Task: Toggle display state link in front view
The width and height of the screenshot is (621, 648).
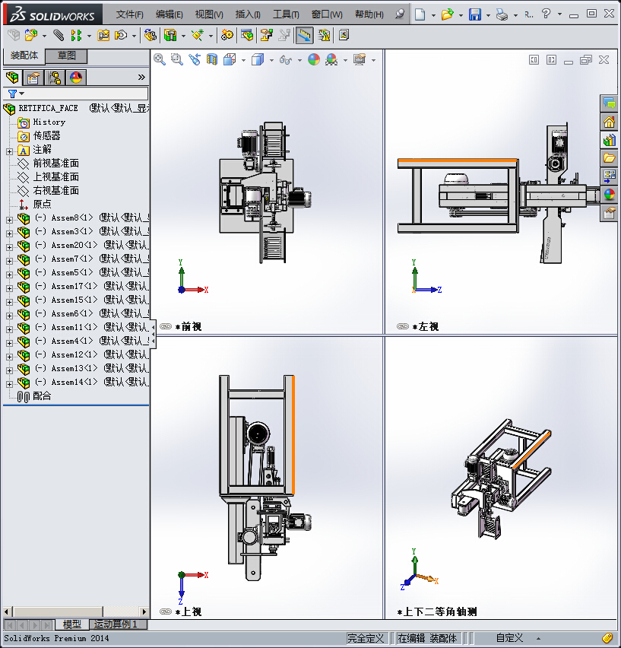Action: tap(166, 326)
